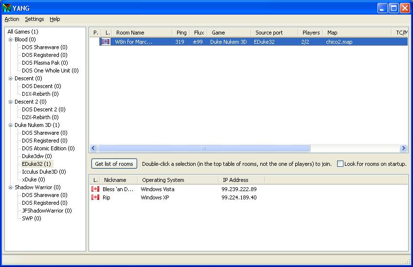
Task: Click the rooms table scroll left arrow
Action: [93, 148]
